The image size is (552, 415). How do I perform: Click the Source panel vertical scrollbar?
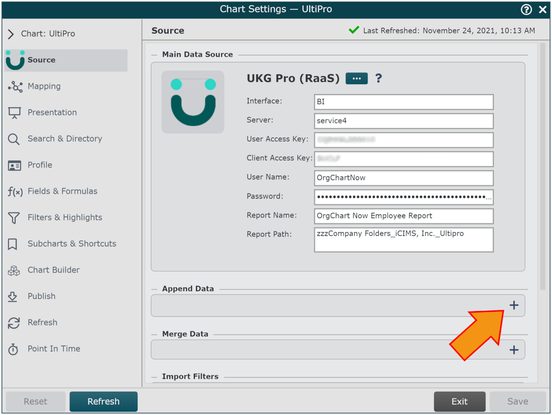coord(542,167)
